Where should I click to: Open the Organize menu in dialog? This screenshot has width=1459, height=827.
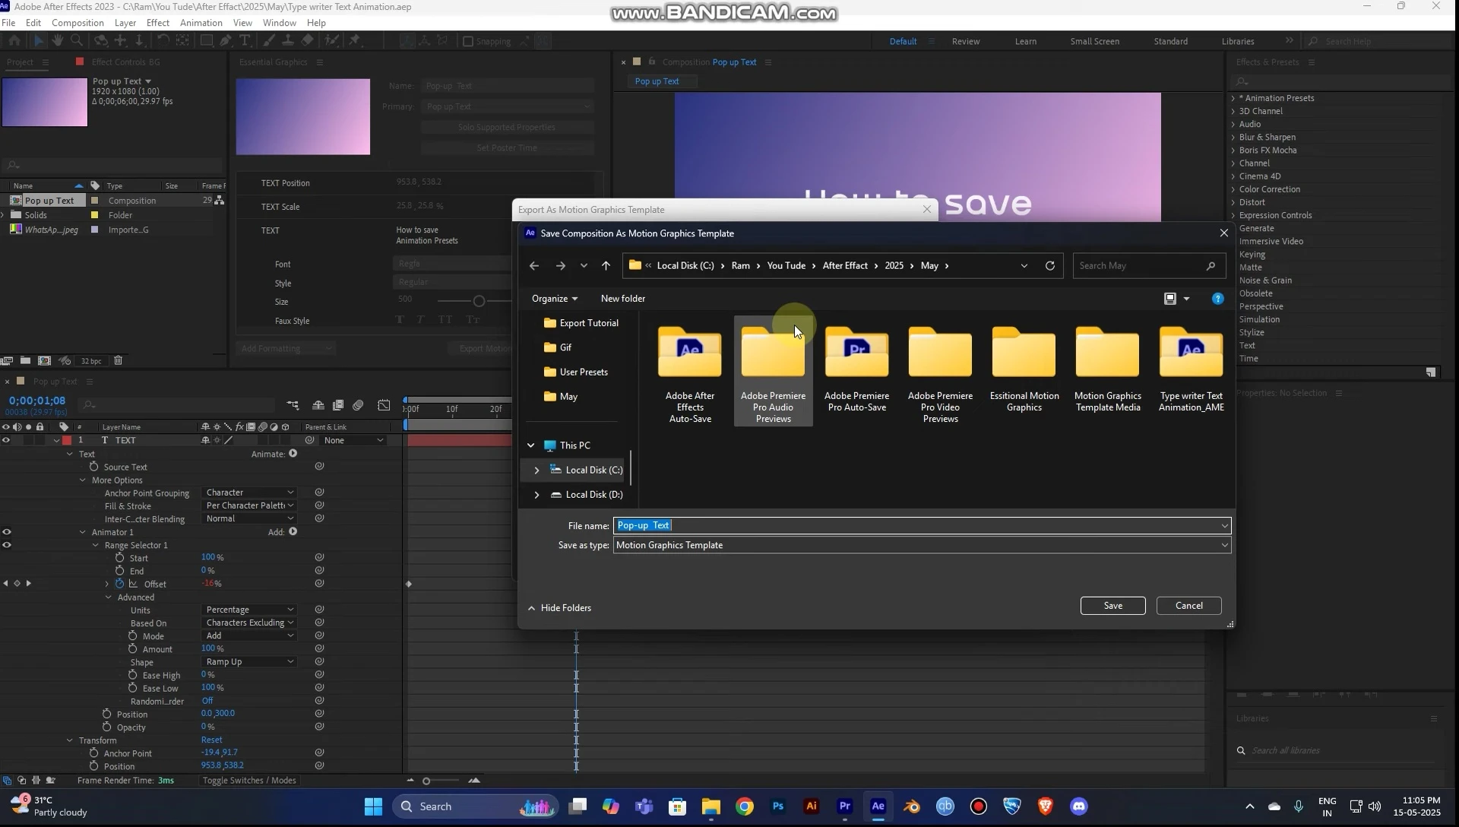point(554,299)
